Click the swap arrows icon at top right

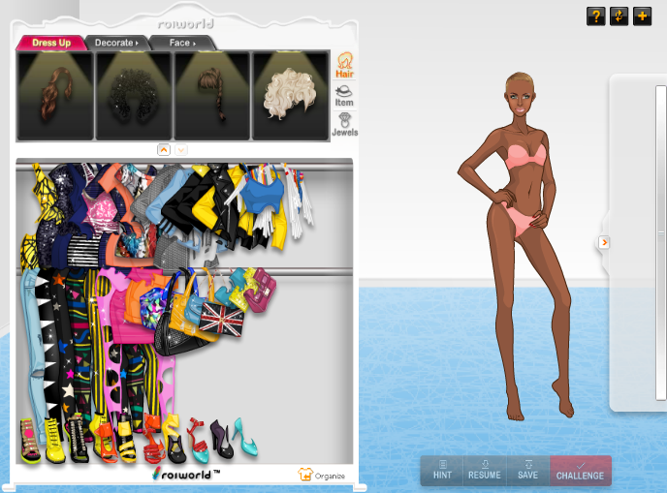[619, 16]
